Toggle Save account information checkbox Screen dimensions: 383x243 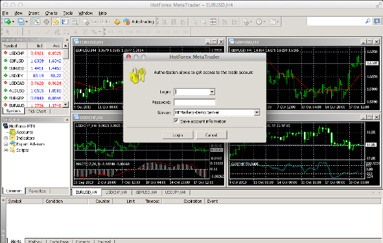pos(176,121)
